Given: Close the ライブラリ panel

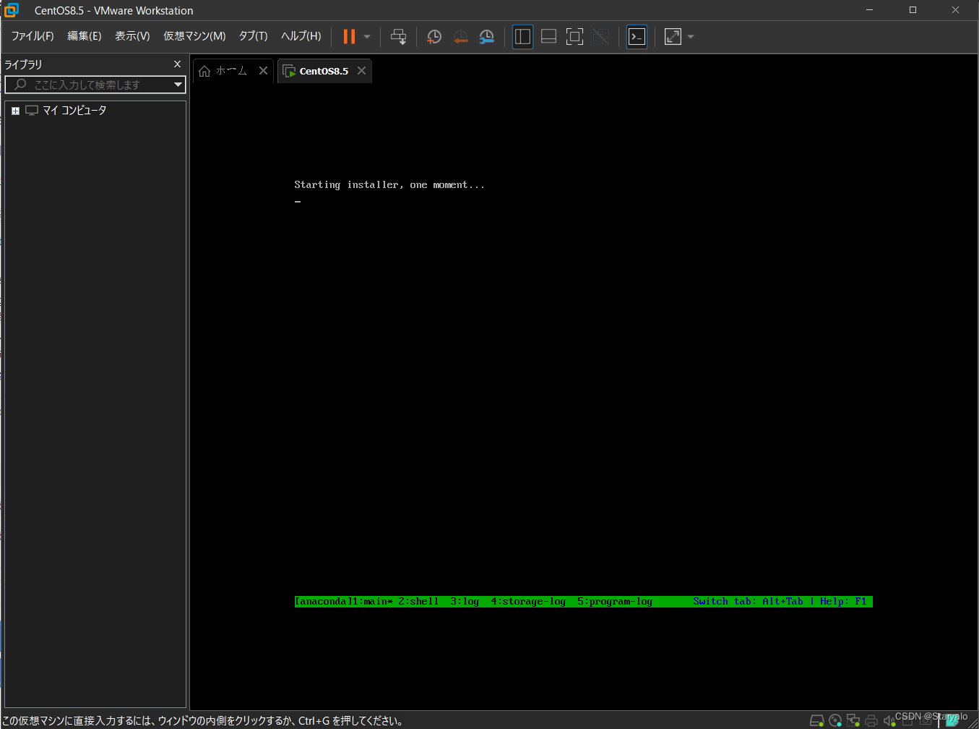Looking at the screenshot, I should click(178, 64).
